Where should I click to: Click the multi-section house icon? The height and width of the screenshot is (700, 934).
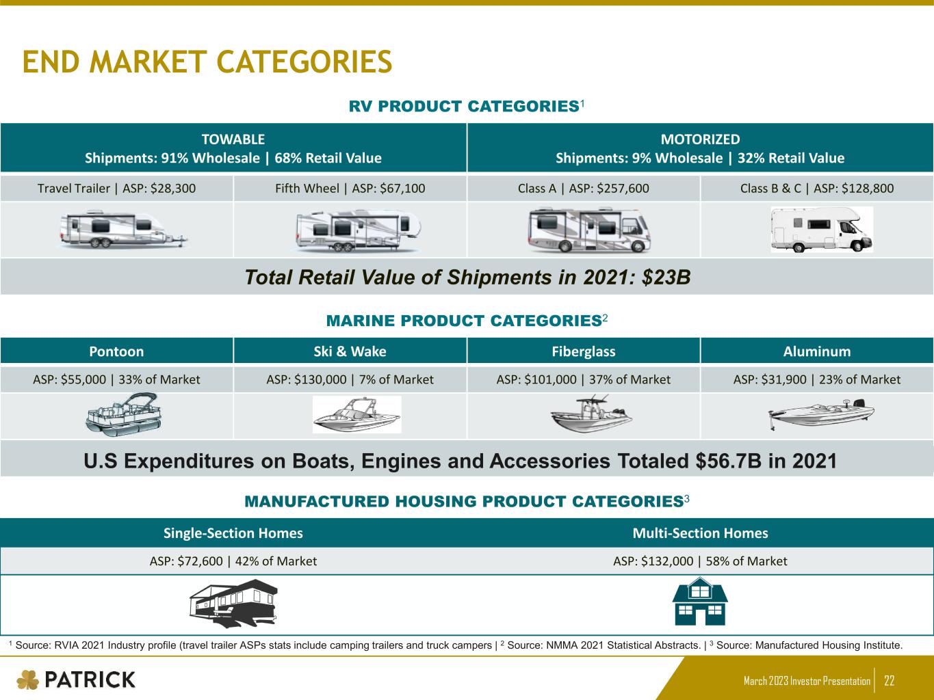[699, 602]
